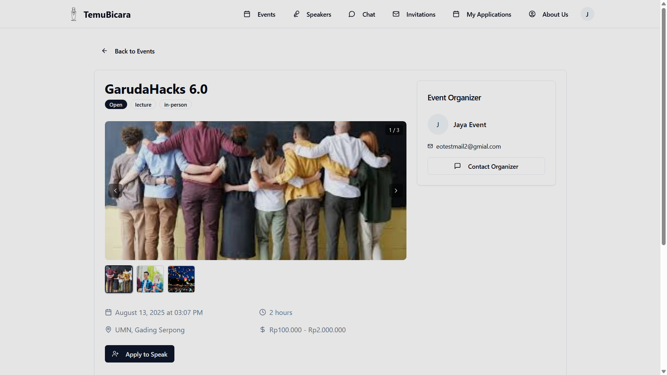
Task: Click the calendar icon beside My Applications
Action: point(456,14)
